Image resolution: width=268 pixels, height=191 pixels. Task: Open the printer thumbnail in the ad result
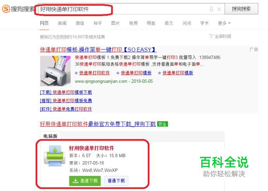click(x=55, y=71)
